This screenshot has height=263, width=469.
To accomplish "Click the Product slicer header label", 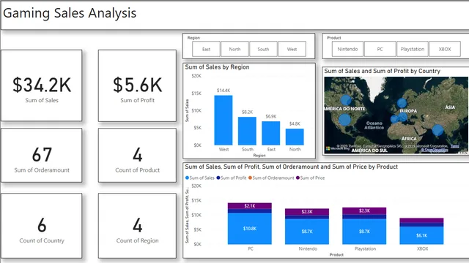I will [334, 38].
